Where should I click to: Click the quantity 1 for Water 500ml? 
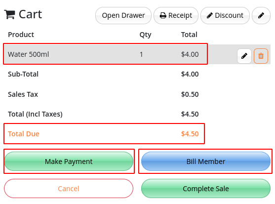pyautogui.click(x=141, y=54)
